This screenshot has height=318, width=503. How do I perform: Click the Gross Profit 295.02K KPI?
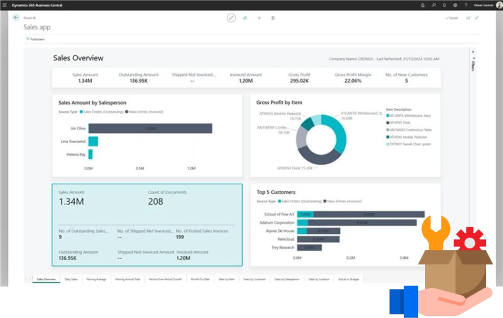point(299,78)
